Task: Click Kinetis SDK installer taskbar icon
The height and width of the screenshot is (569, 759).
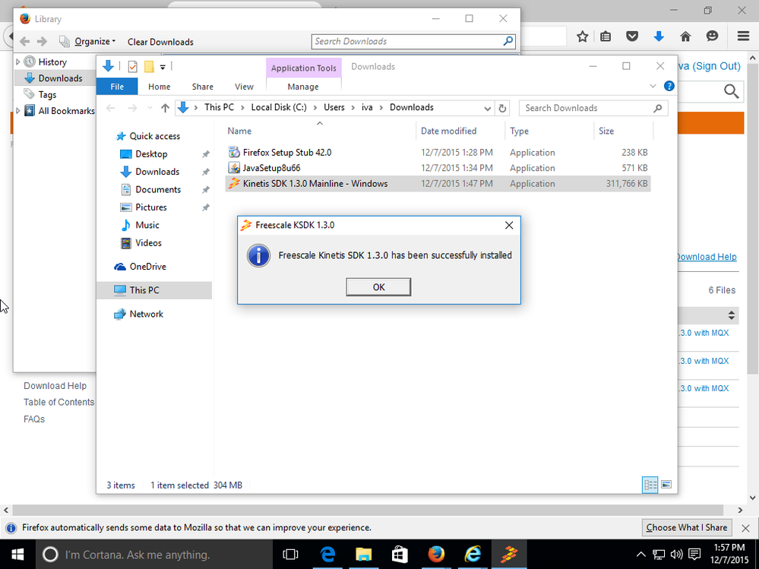Action: (509, 555)
